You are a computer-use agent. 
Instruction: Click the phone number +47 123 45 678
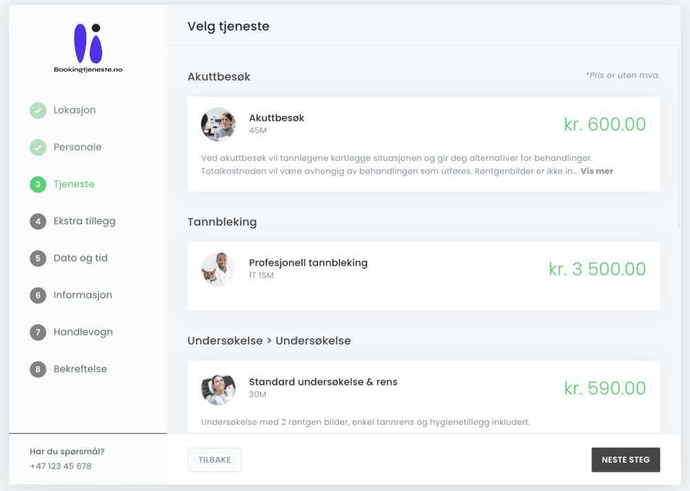click(61, 466)
